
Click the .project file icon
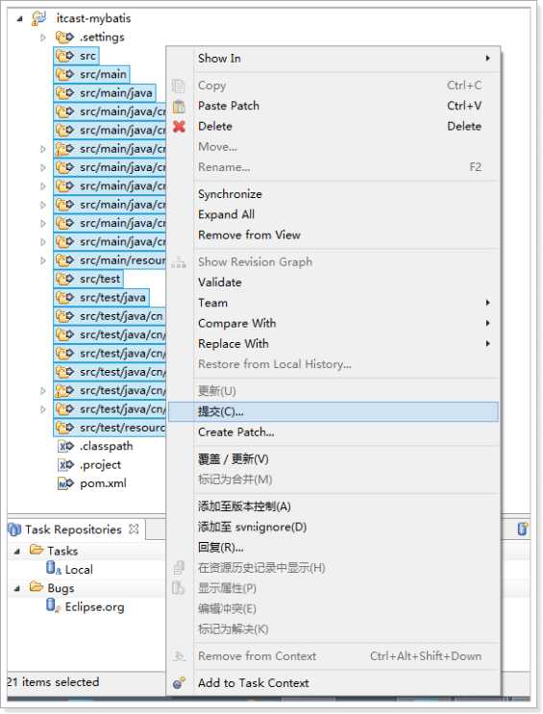pyautogui.click(x=65, y=465)
